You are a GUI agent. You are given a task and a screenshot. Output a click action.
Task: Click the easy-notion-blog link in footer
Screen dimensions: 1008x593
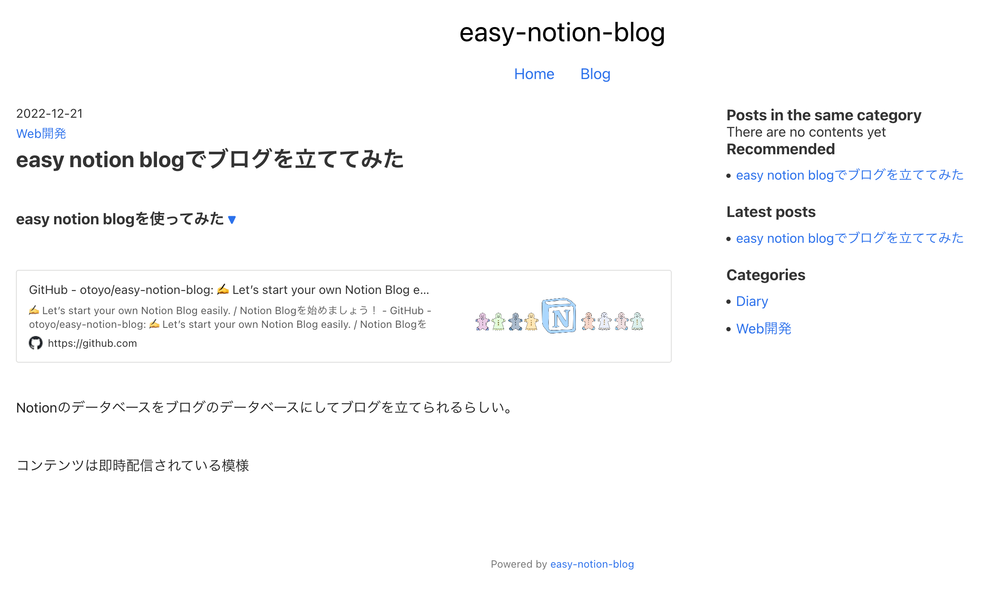[592, 564]
